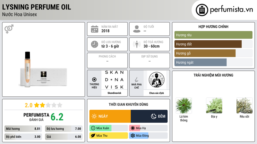Click the person icon beside Độ tuổi
Viewport: 257px width, 144px height.
coord(137,29)
